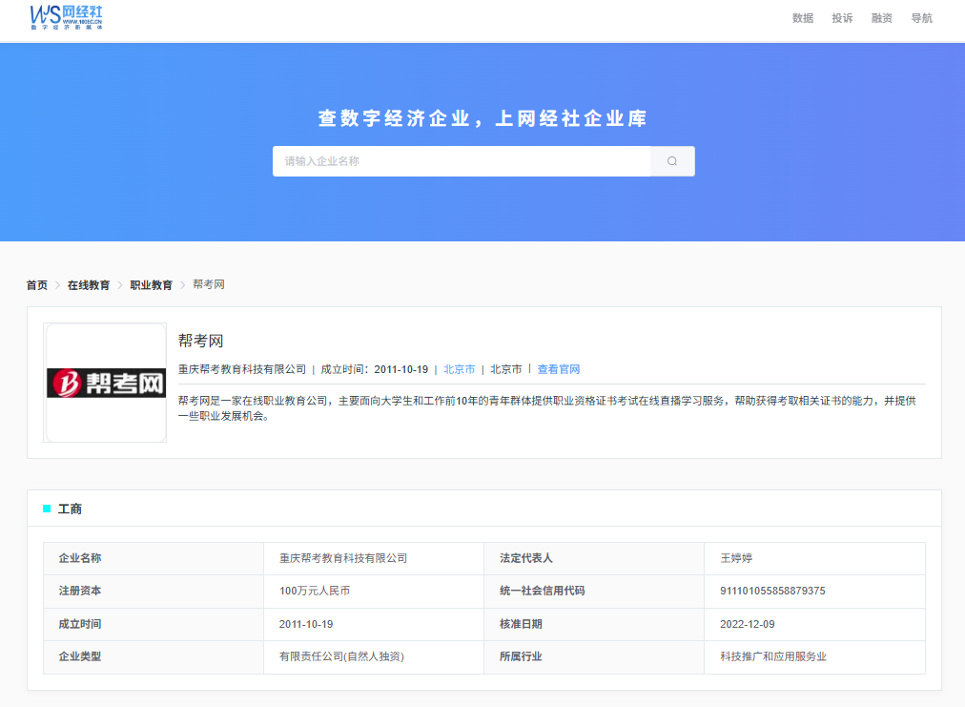Click the 注册资本 label cell
Image resolution: width=965 pixels, height=707 pixels.
[154, 592]
